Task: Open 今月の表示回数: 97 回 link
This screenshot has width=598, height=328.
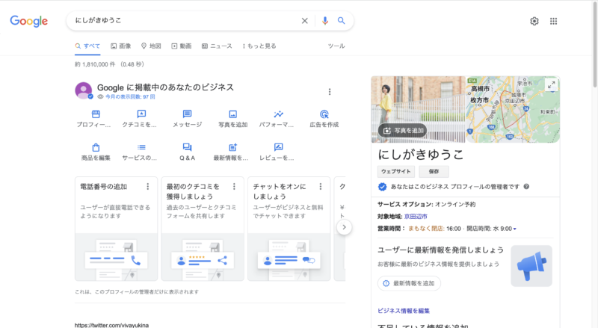Action: [130, 97]
